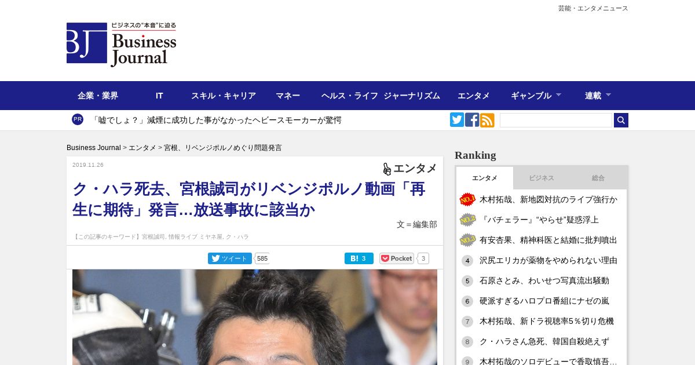
Task: Click the rank number 4 badge
Action: (467, 261)
